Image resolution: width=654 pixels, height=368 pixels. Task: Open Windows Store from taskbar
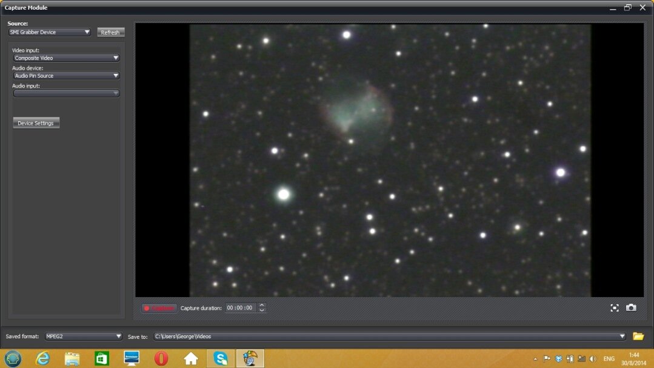coord(102,358)
